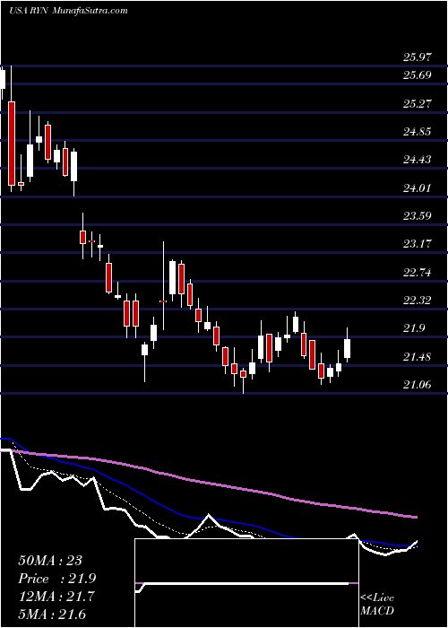Click the tall red candlestick at chart start
Screen dimensions: 448x628
[x=12, y=144]
